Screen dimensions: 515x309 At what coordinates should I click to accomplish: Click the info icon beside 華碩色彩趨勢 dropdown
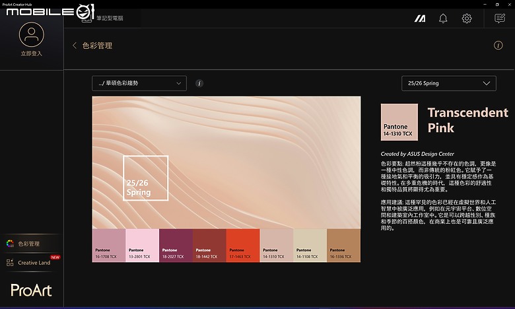(x=199, y=83)
